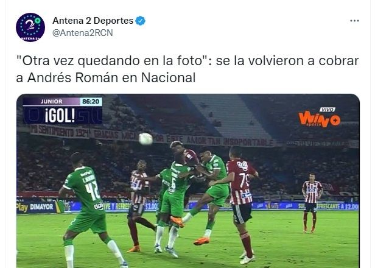
Task: Open the tweet's three-dot more options menu
Action: [354, 21]
